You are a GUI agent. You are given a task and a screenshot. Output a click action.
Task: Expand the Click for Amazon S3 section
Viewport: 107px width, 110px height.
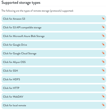[54, 19]
